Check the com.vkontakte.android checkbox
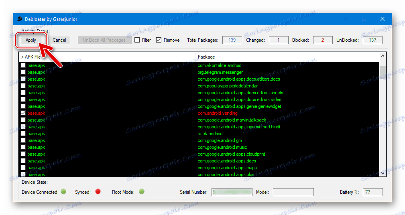The image size is (405, 215). click(23, 65)
